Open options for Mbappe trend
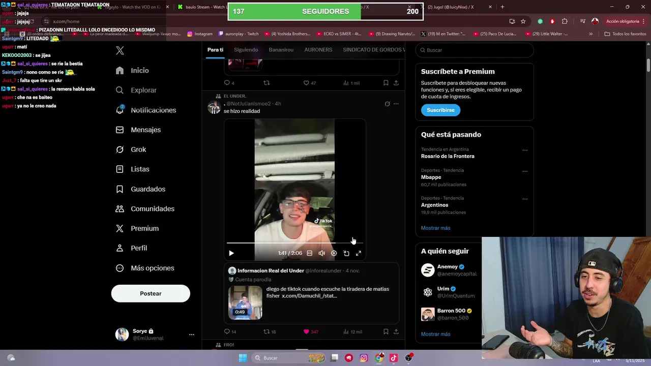 (x=525, y=171)
